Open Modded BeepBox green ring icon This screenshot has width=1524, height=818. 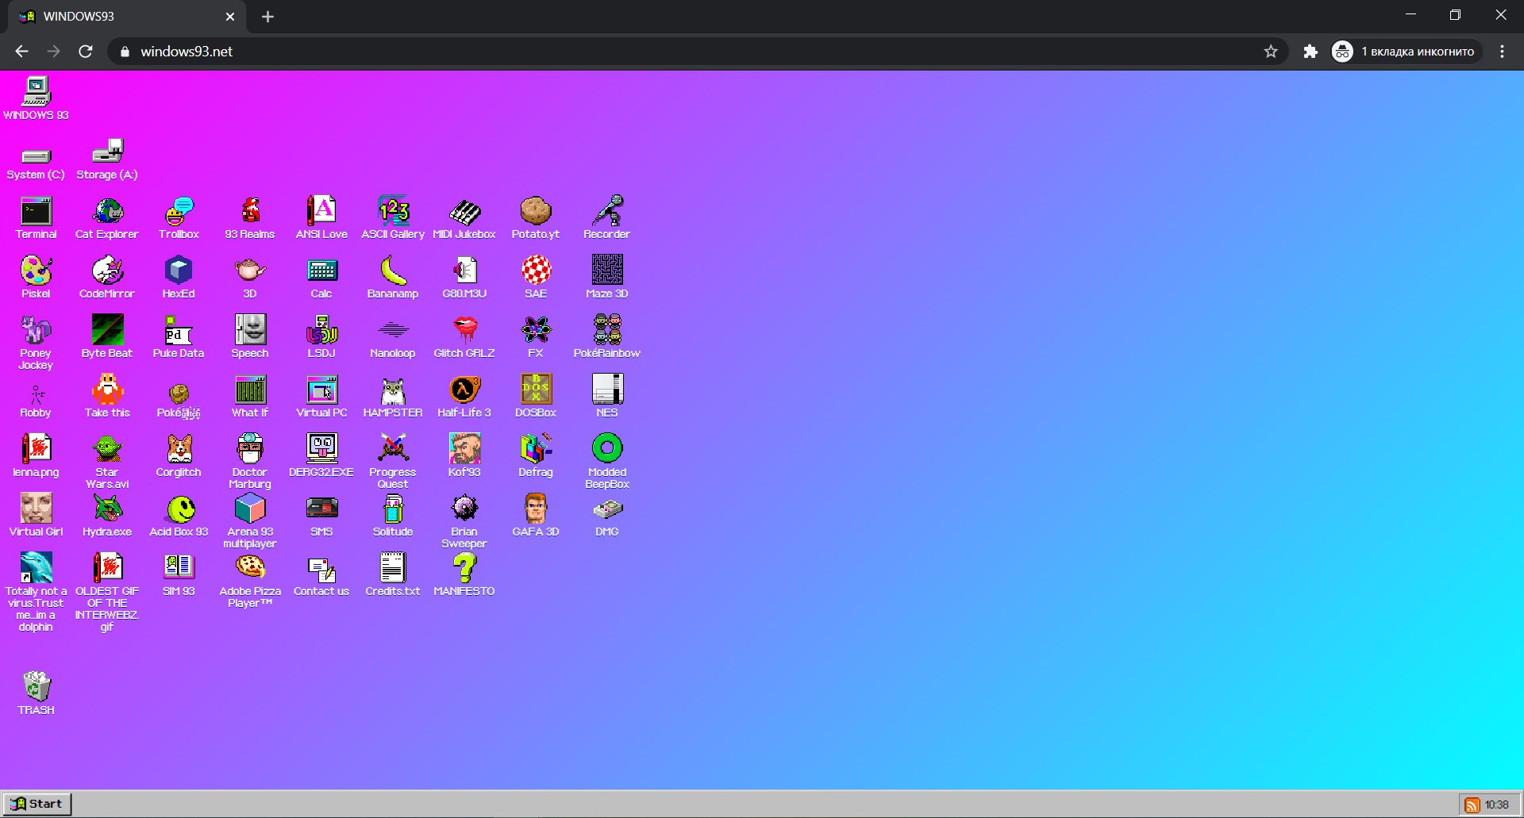[x=607, y=462]
